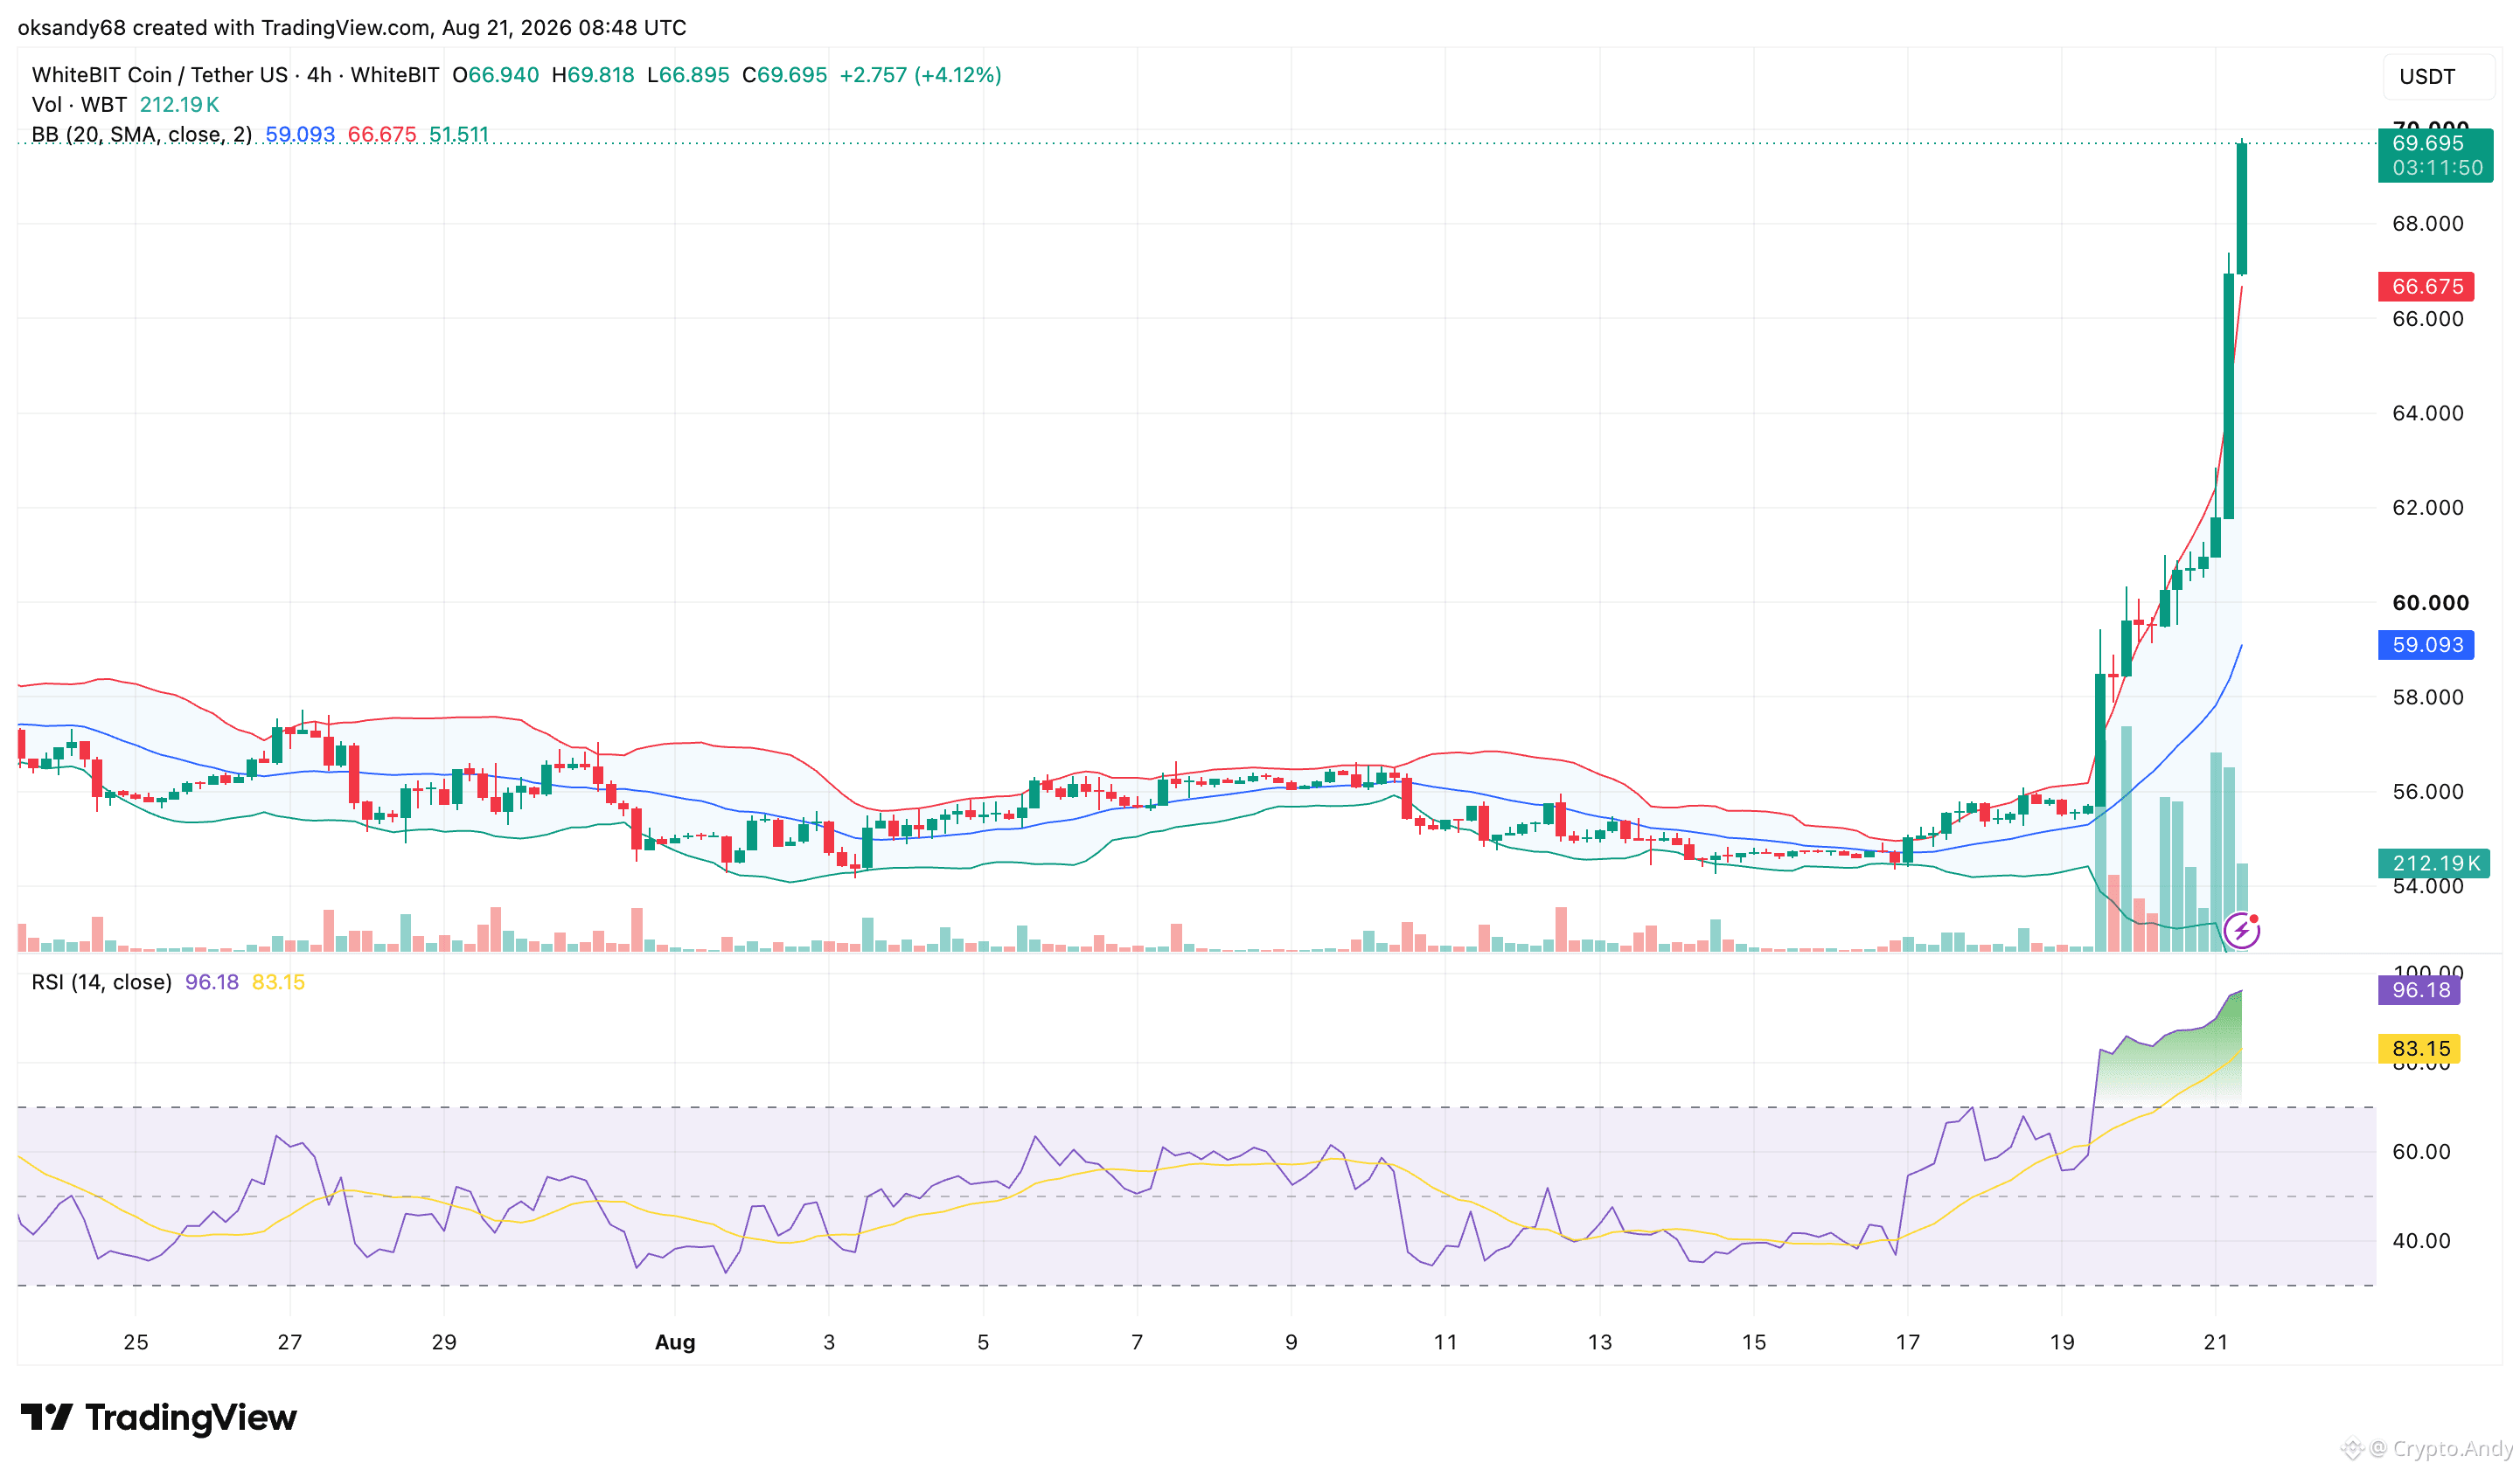Click the 66.000 price axis label

pyautogui.click(x=2427, y=319)
